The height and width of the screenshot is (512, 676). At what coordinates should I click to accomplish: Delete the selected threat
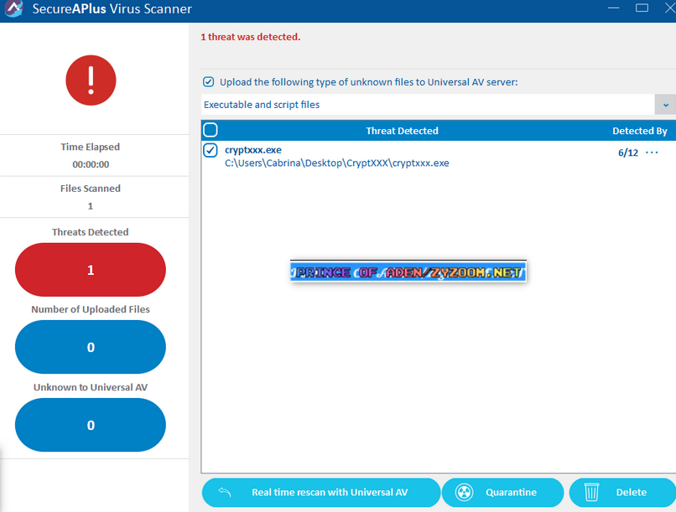[622, 492]
